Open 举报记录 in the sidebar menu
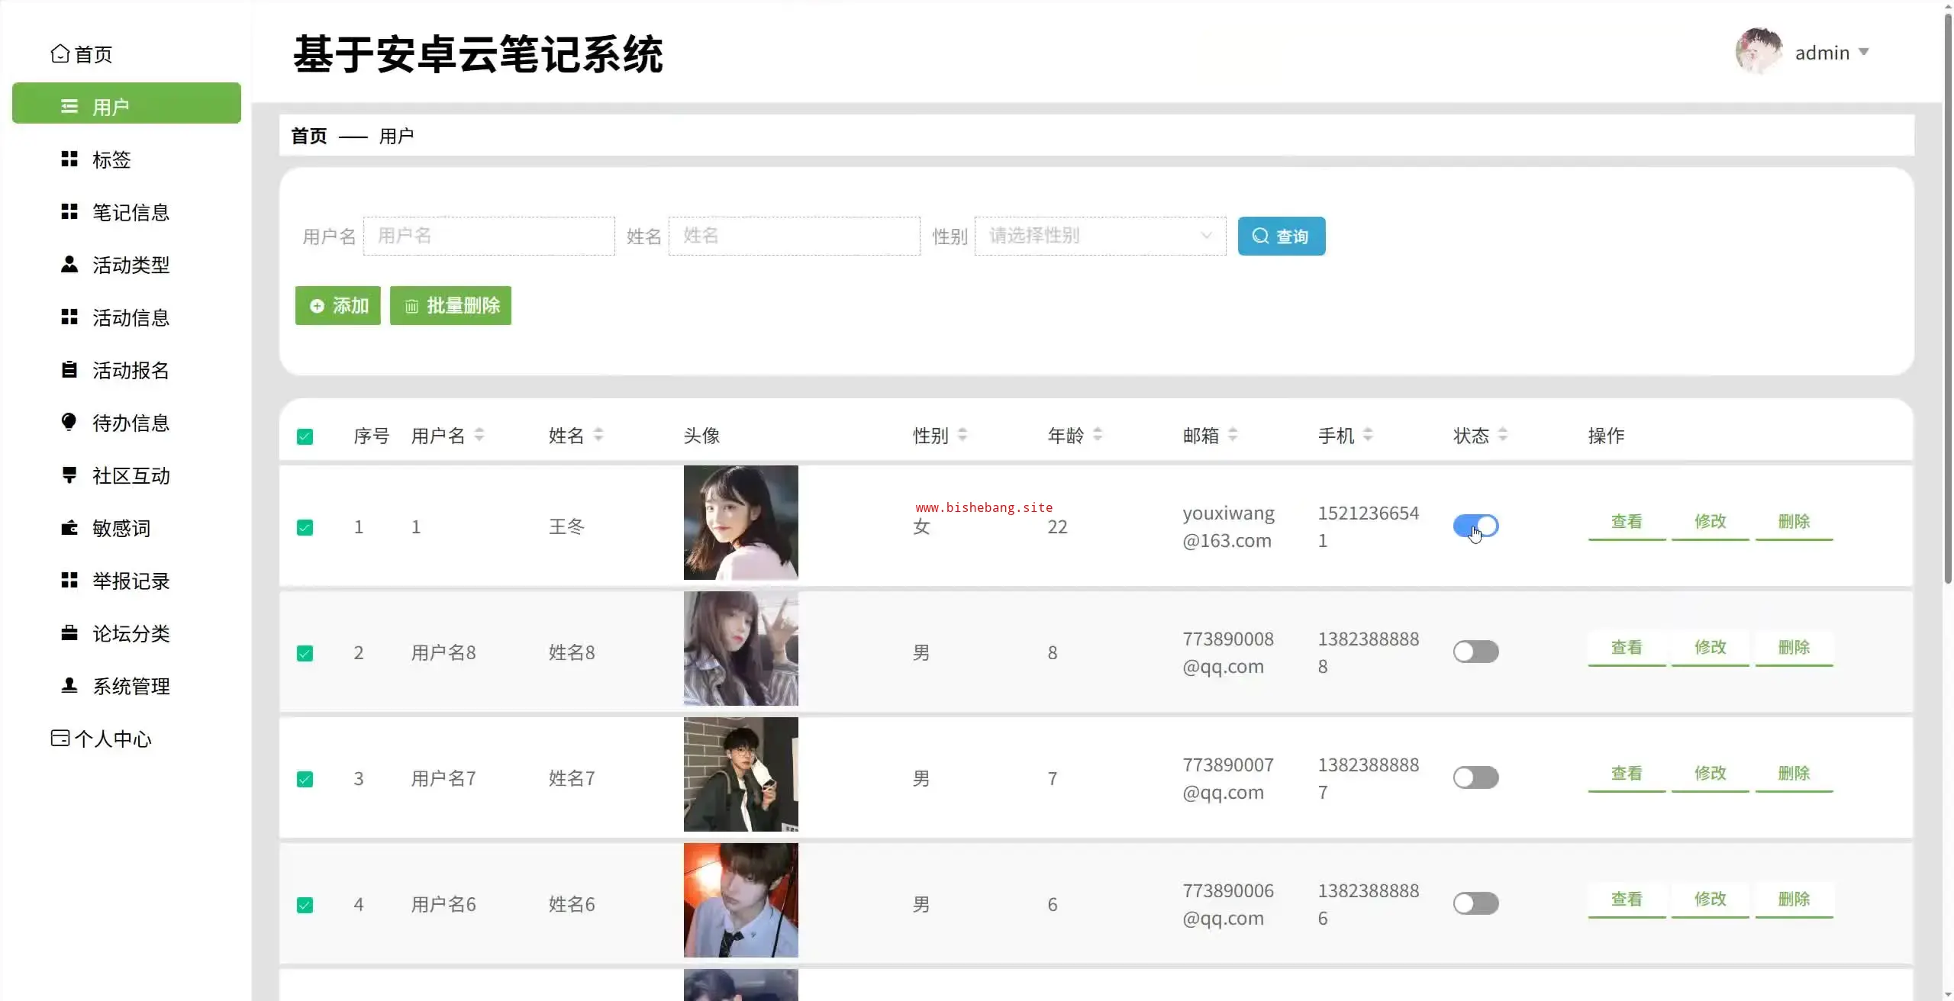Image resolution: width=1954 pixels, height=1001 pixels. click(x=131, y=581)
